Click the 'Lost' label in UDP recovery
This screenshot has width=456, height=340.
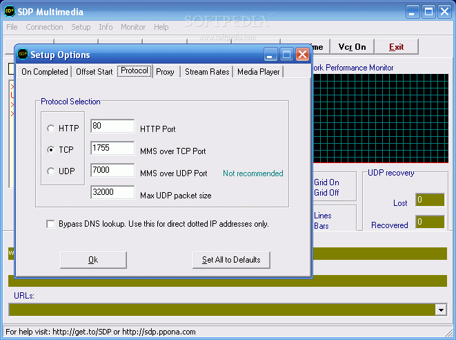tap(400, 203)
